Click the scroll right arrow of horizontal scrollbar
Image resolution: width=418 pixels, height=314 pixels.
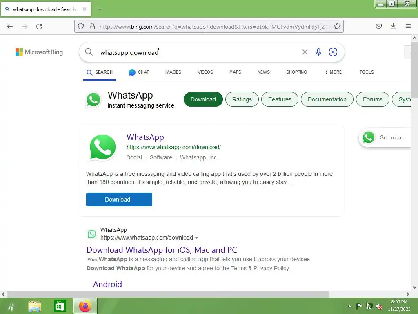pyautogui.click(x=408, y=294)
